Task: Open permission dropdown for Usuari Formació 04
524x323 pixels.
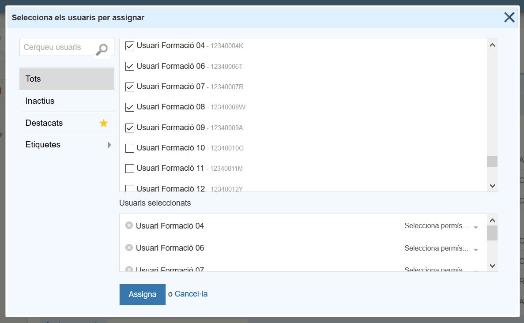Action: point(441,226)
